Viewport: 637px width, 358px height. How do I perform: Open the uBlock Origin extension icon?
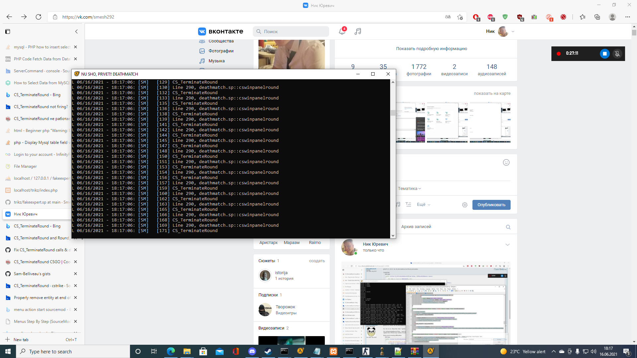pyautogui.click(x=520, y=17)
